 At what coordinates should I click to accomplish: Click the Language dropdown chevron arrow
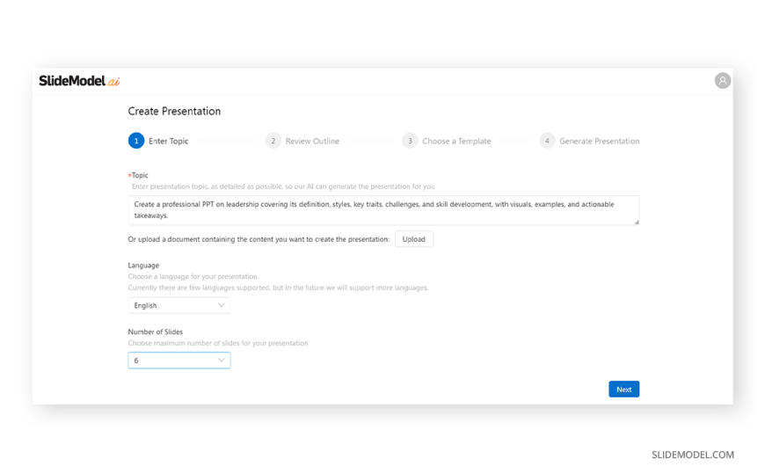pyautogui.click(x=221, y=305)
